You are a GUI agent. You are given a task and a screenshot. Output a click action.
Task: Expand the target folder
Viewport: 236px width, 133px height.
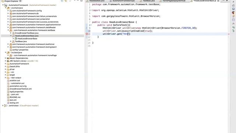(6, 75)
